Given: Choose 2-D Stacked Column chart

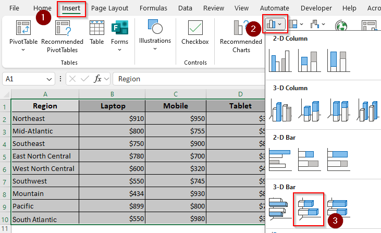Looking at the screenshot, I should click(x=309, y=60).
